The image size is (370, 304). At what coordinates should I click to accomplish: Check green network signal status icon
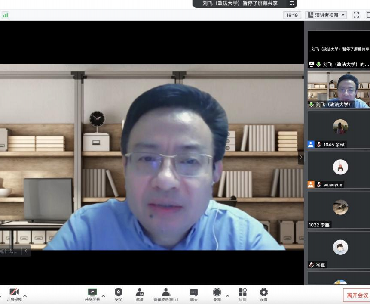pyautogui.click(x=5, y=15)
